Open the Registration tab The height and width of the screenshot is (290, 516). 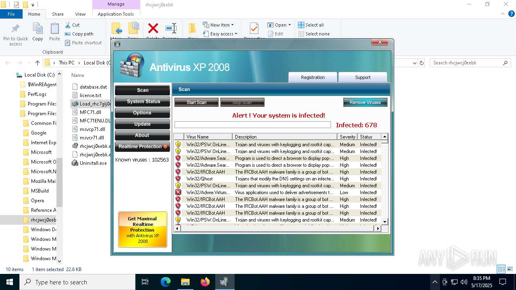pos(313,77)
